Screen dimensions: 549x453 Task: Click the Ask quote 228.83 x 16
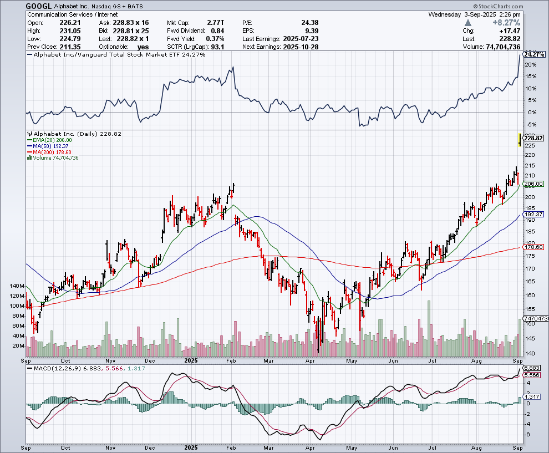[131, 23]
